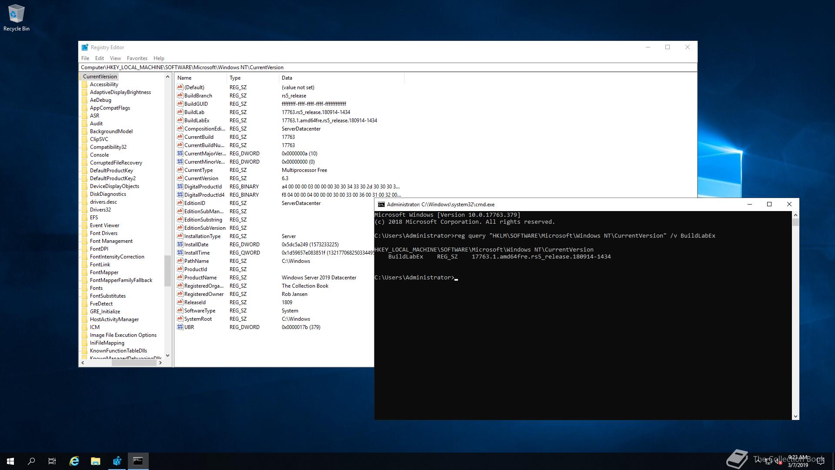Select the InstallDate DWORD value icon
This screenshot has width=835, height=470.
[x=180, y=244]
